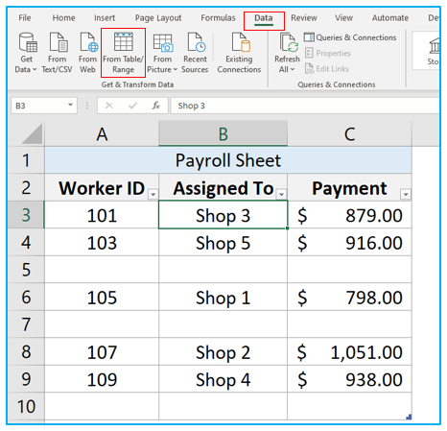This screenshot has height=431, width=447.
Task: Switch to the View tab
Action: 343,18
